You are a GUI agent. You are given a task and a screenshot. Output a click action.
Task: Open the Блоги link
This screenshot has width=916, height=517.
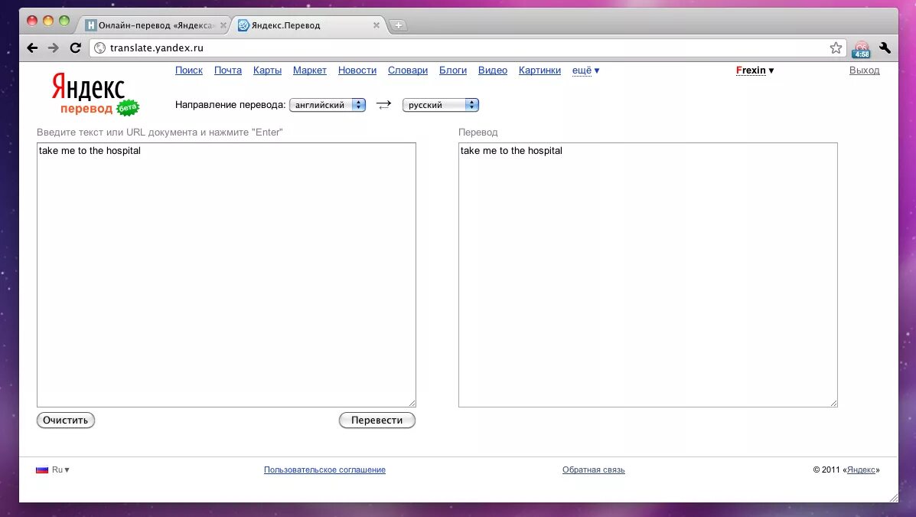[x=453, y=70]
